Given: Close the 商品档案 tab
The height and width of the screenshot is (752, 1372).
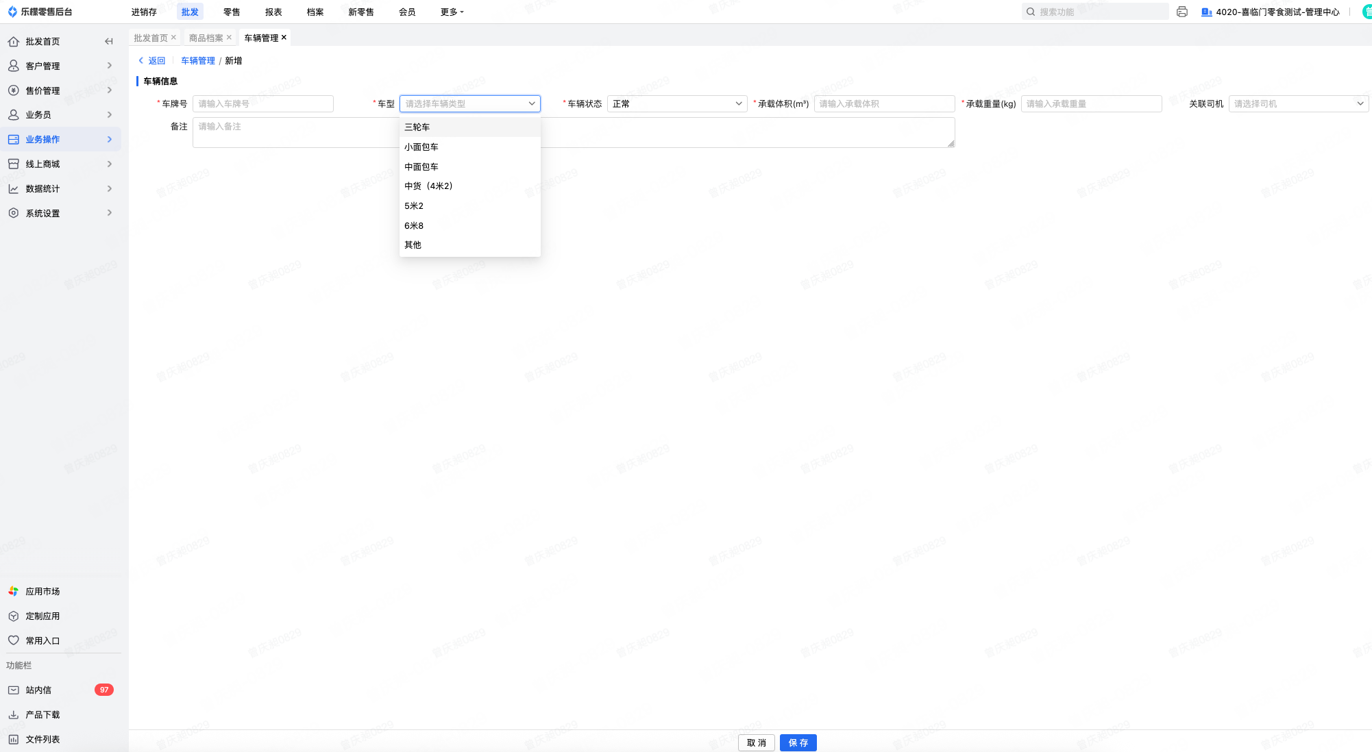Looking at the screenshot, I should point(229,38).
